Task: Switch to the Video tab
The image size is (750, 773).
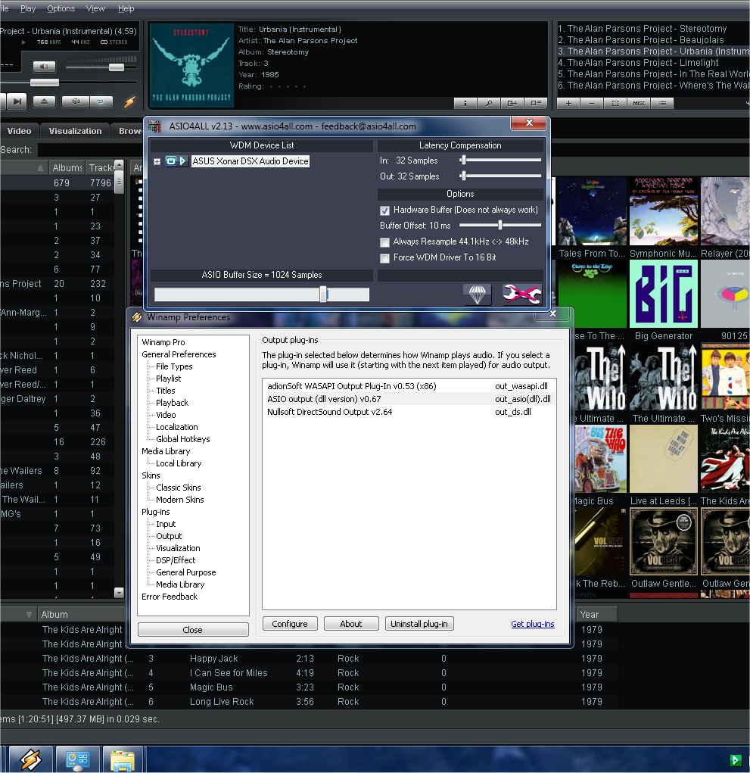Action: coord(19,131)
